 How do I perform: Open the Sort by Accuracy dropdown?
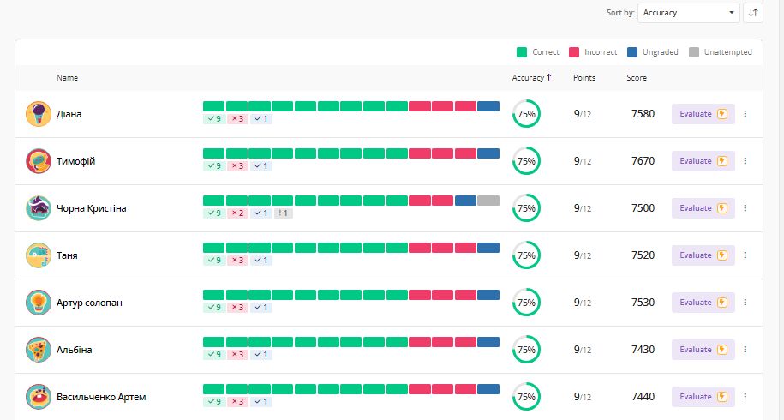click(x=689, y=13)
